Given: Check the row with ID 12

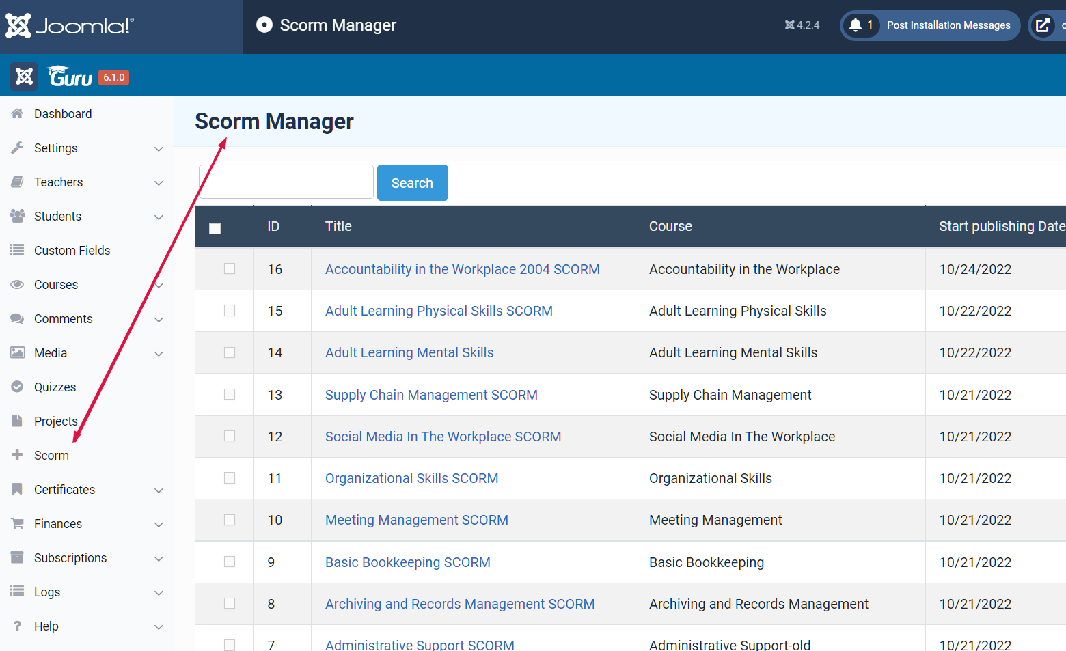Looking at the screenshot, I should 230,436.
